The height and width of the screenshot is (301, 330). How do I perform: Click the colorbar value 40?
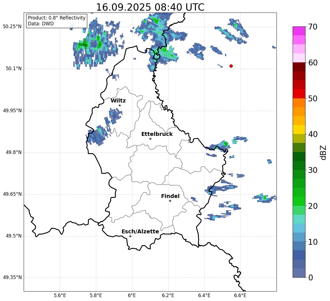click(x=313, y=134)
